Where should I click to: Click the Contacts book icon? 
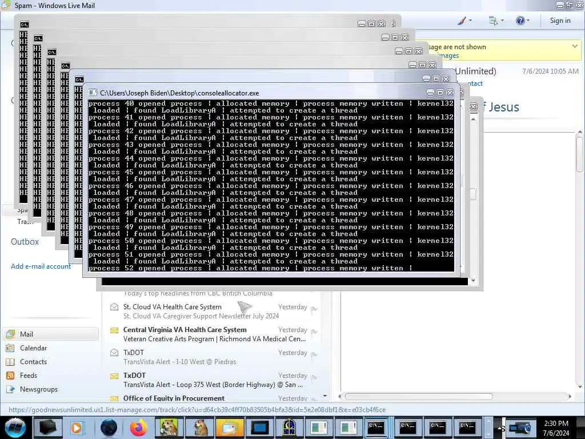(10, 362)
